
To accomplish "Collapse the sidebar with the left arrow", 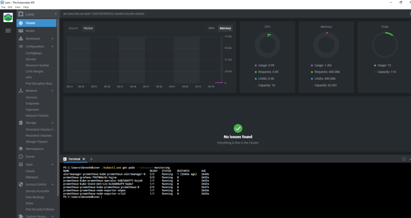I will (55, 14).
